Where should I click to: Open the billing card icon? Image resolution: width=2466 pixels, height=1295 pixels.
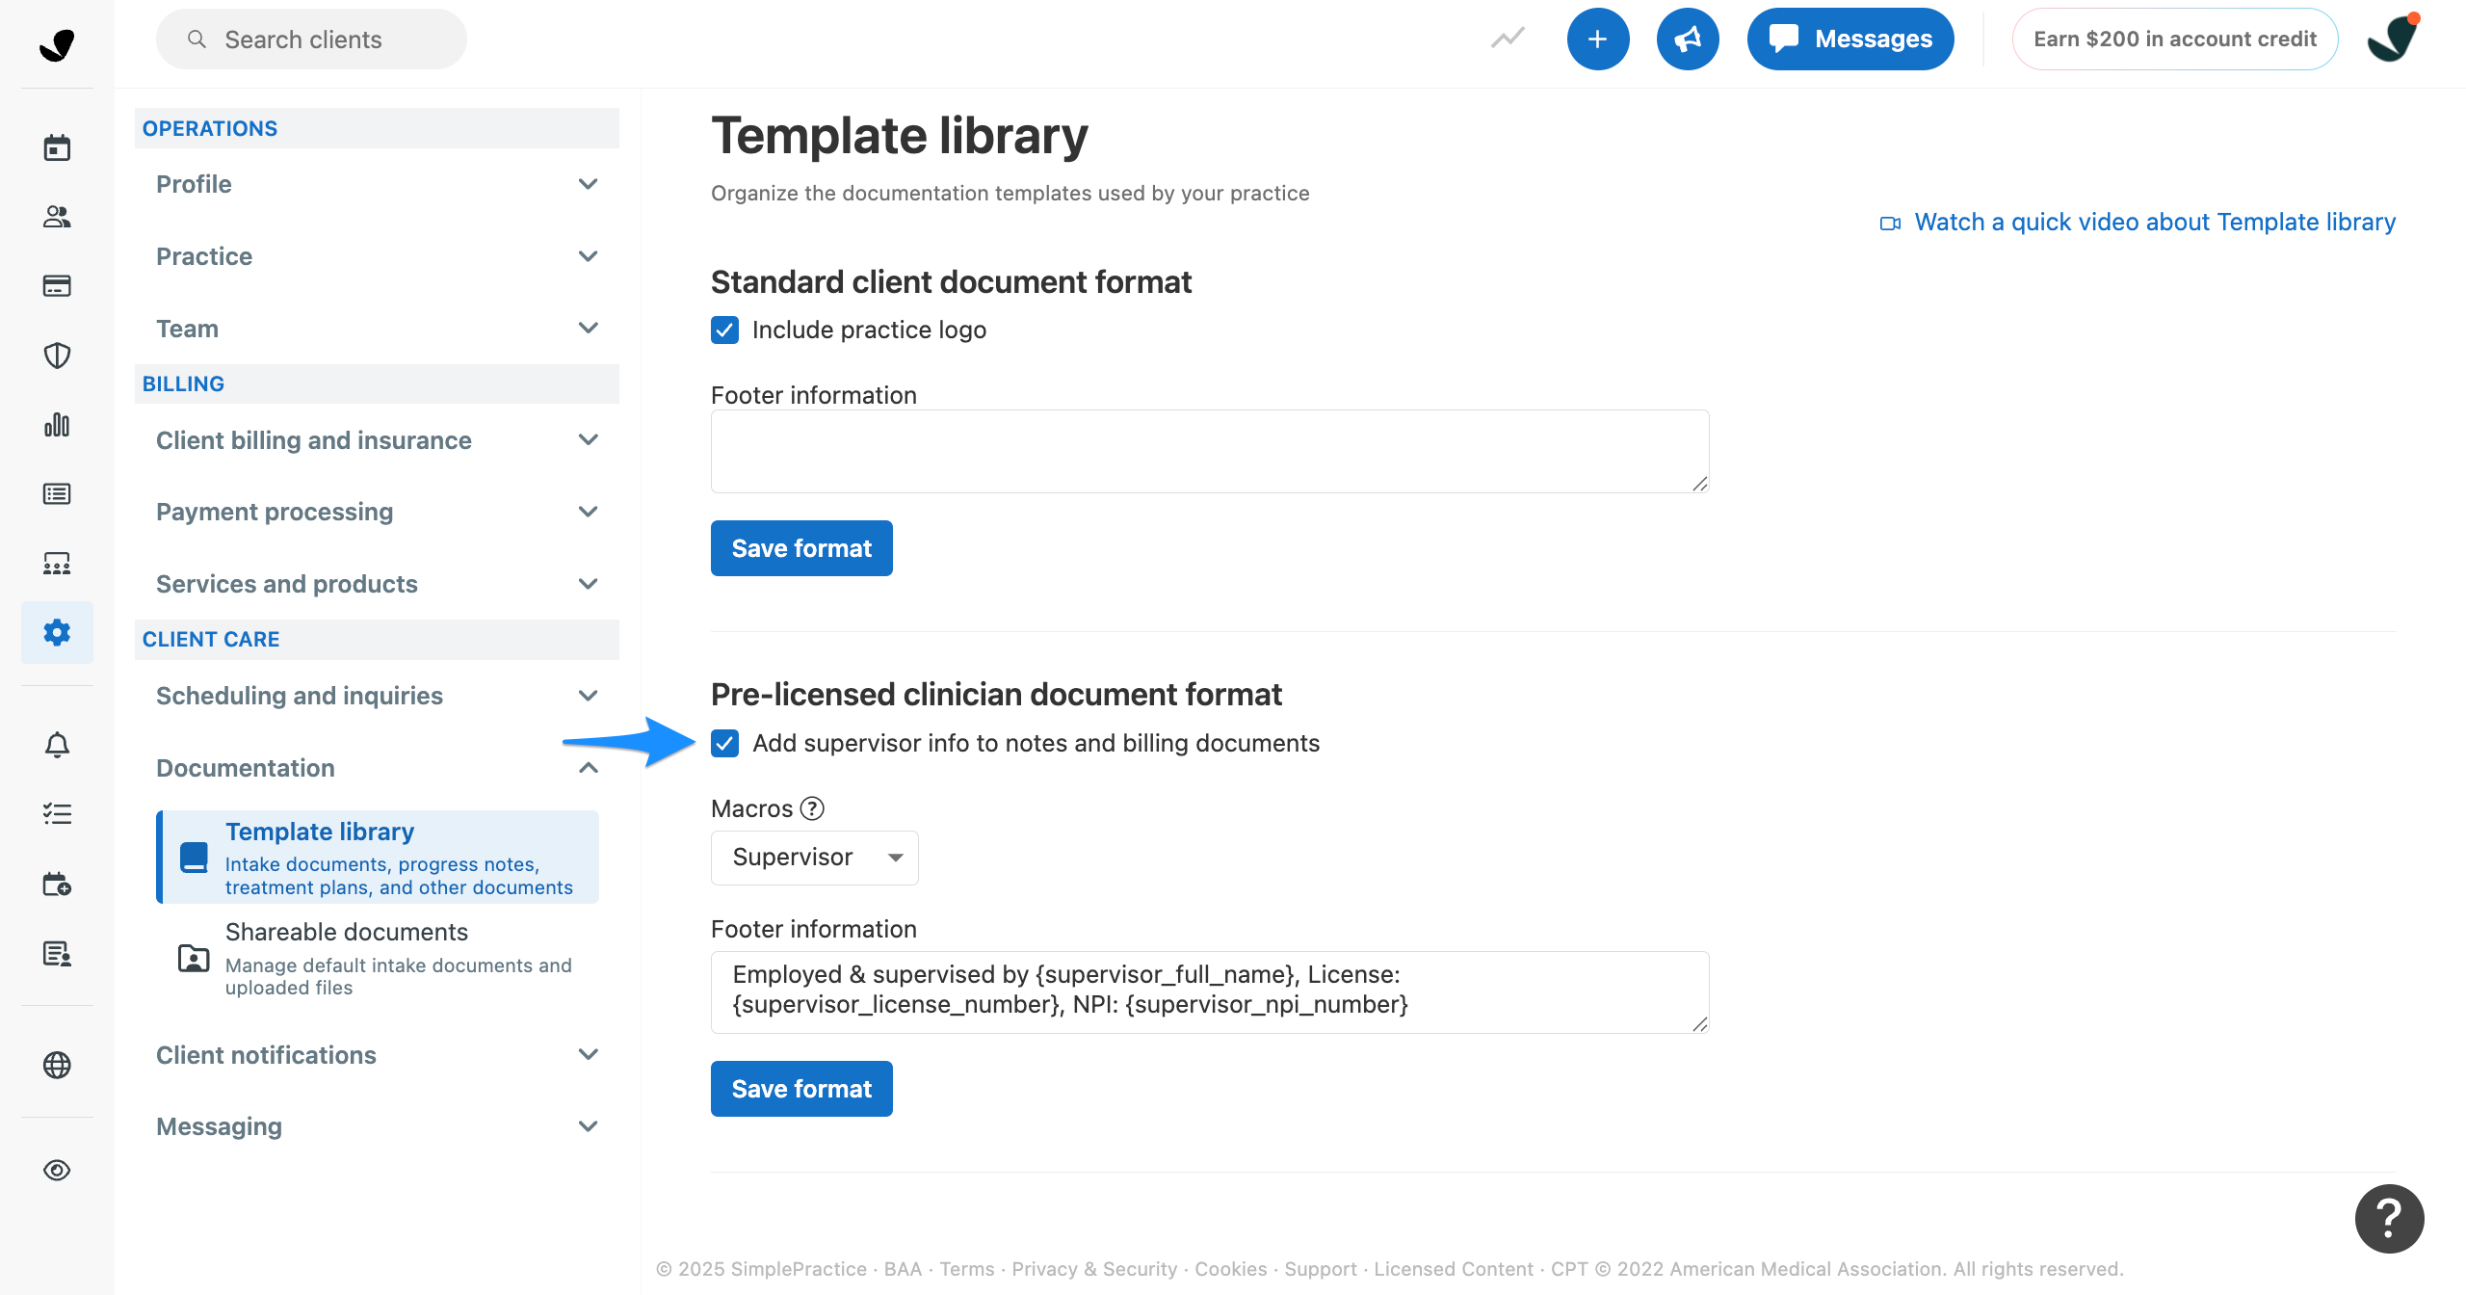[57, 286]
